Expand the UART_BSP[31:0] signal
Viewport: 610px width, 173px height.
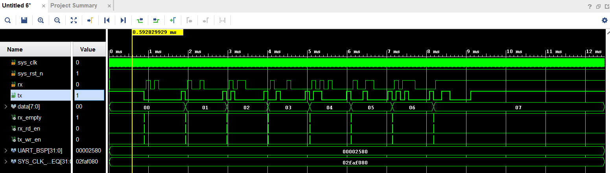tap(5, 151)
